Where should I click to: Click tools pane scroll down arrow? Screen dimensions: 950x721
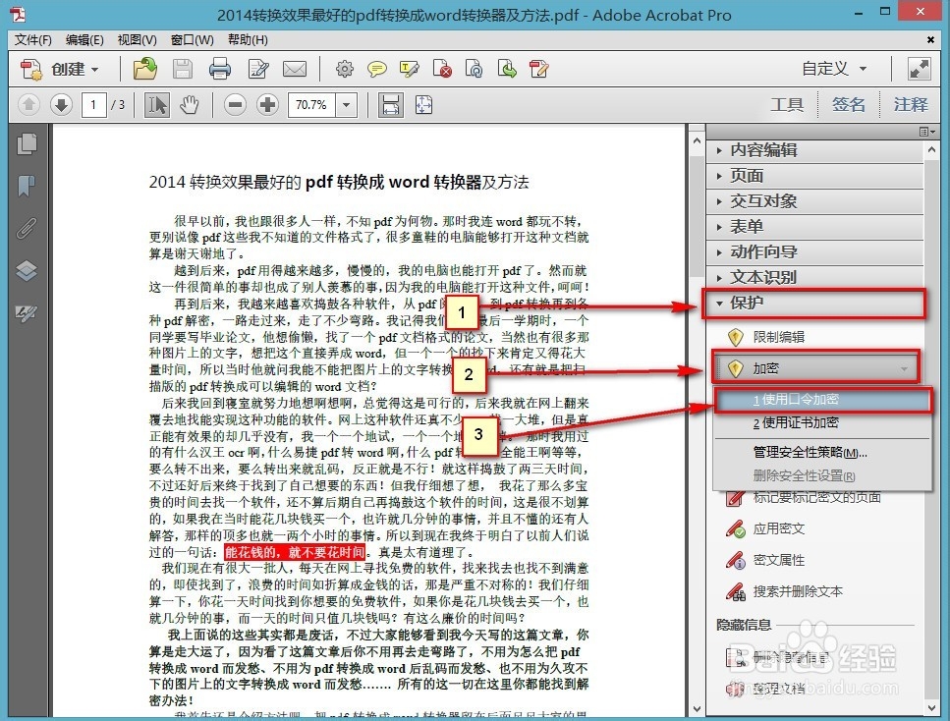(931, 707)
